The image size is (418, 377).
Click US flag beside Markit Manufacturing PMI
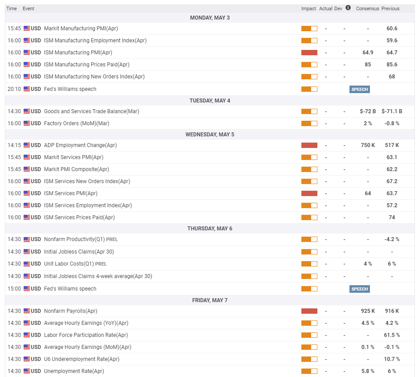(27, 29)
